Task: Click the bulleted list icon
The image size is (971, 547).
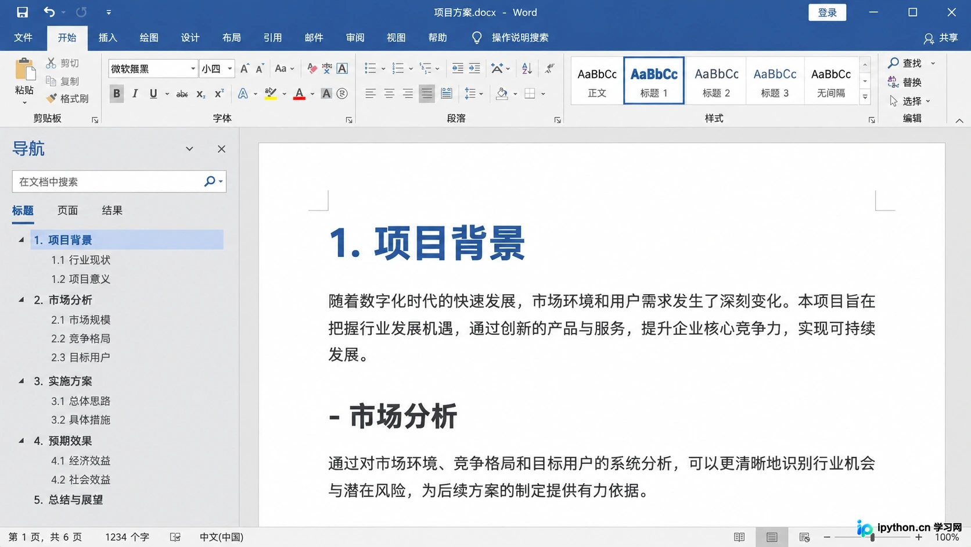Action: tap(370, 69)
